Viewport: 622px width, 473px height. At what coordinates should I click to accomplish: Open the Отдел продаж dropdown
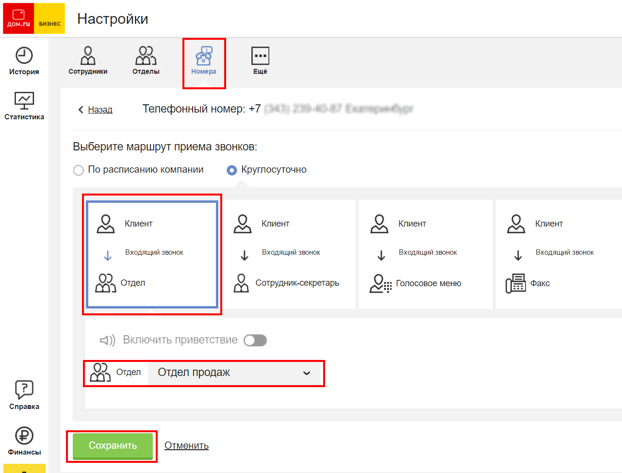(x=235, y=373)
